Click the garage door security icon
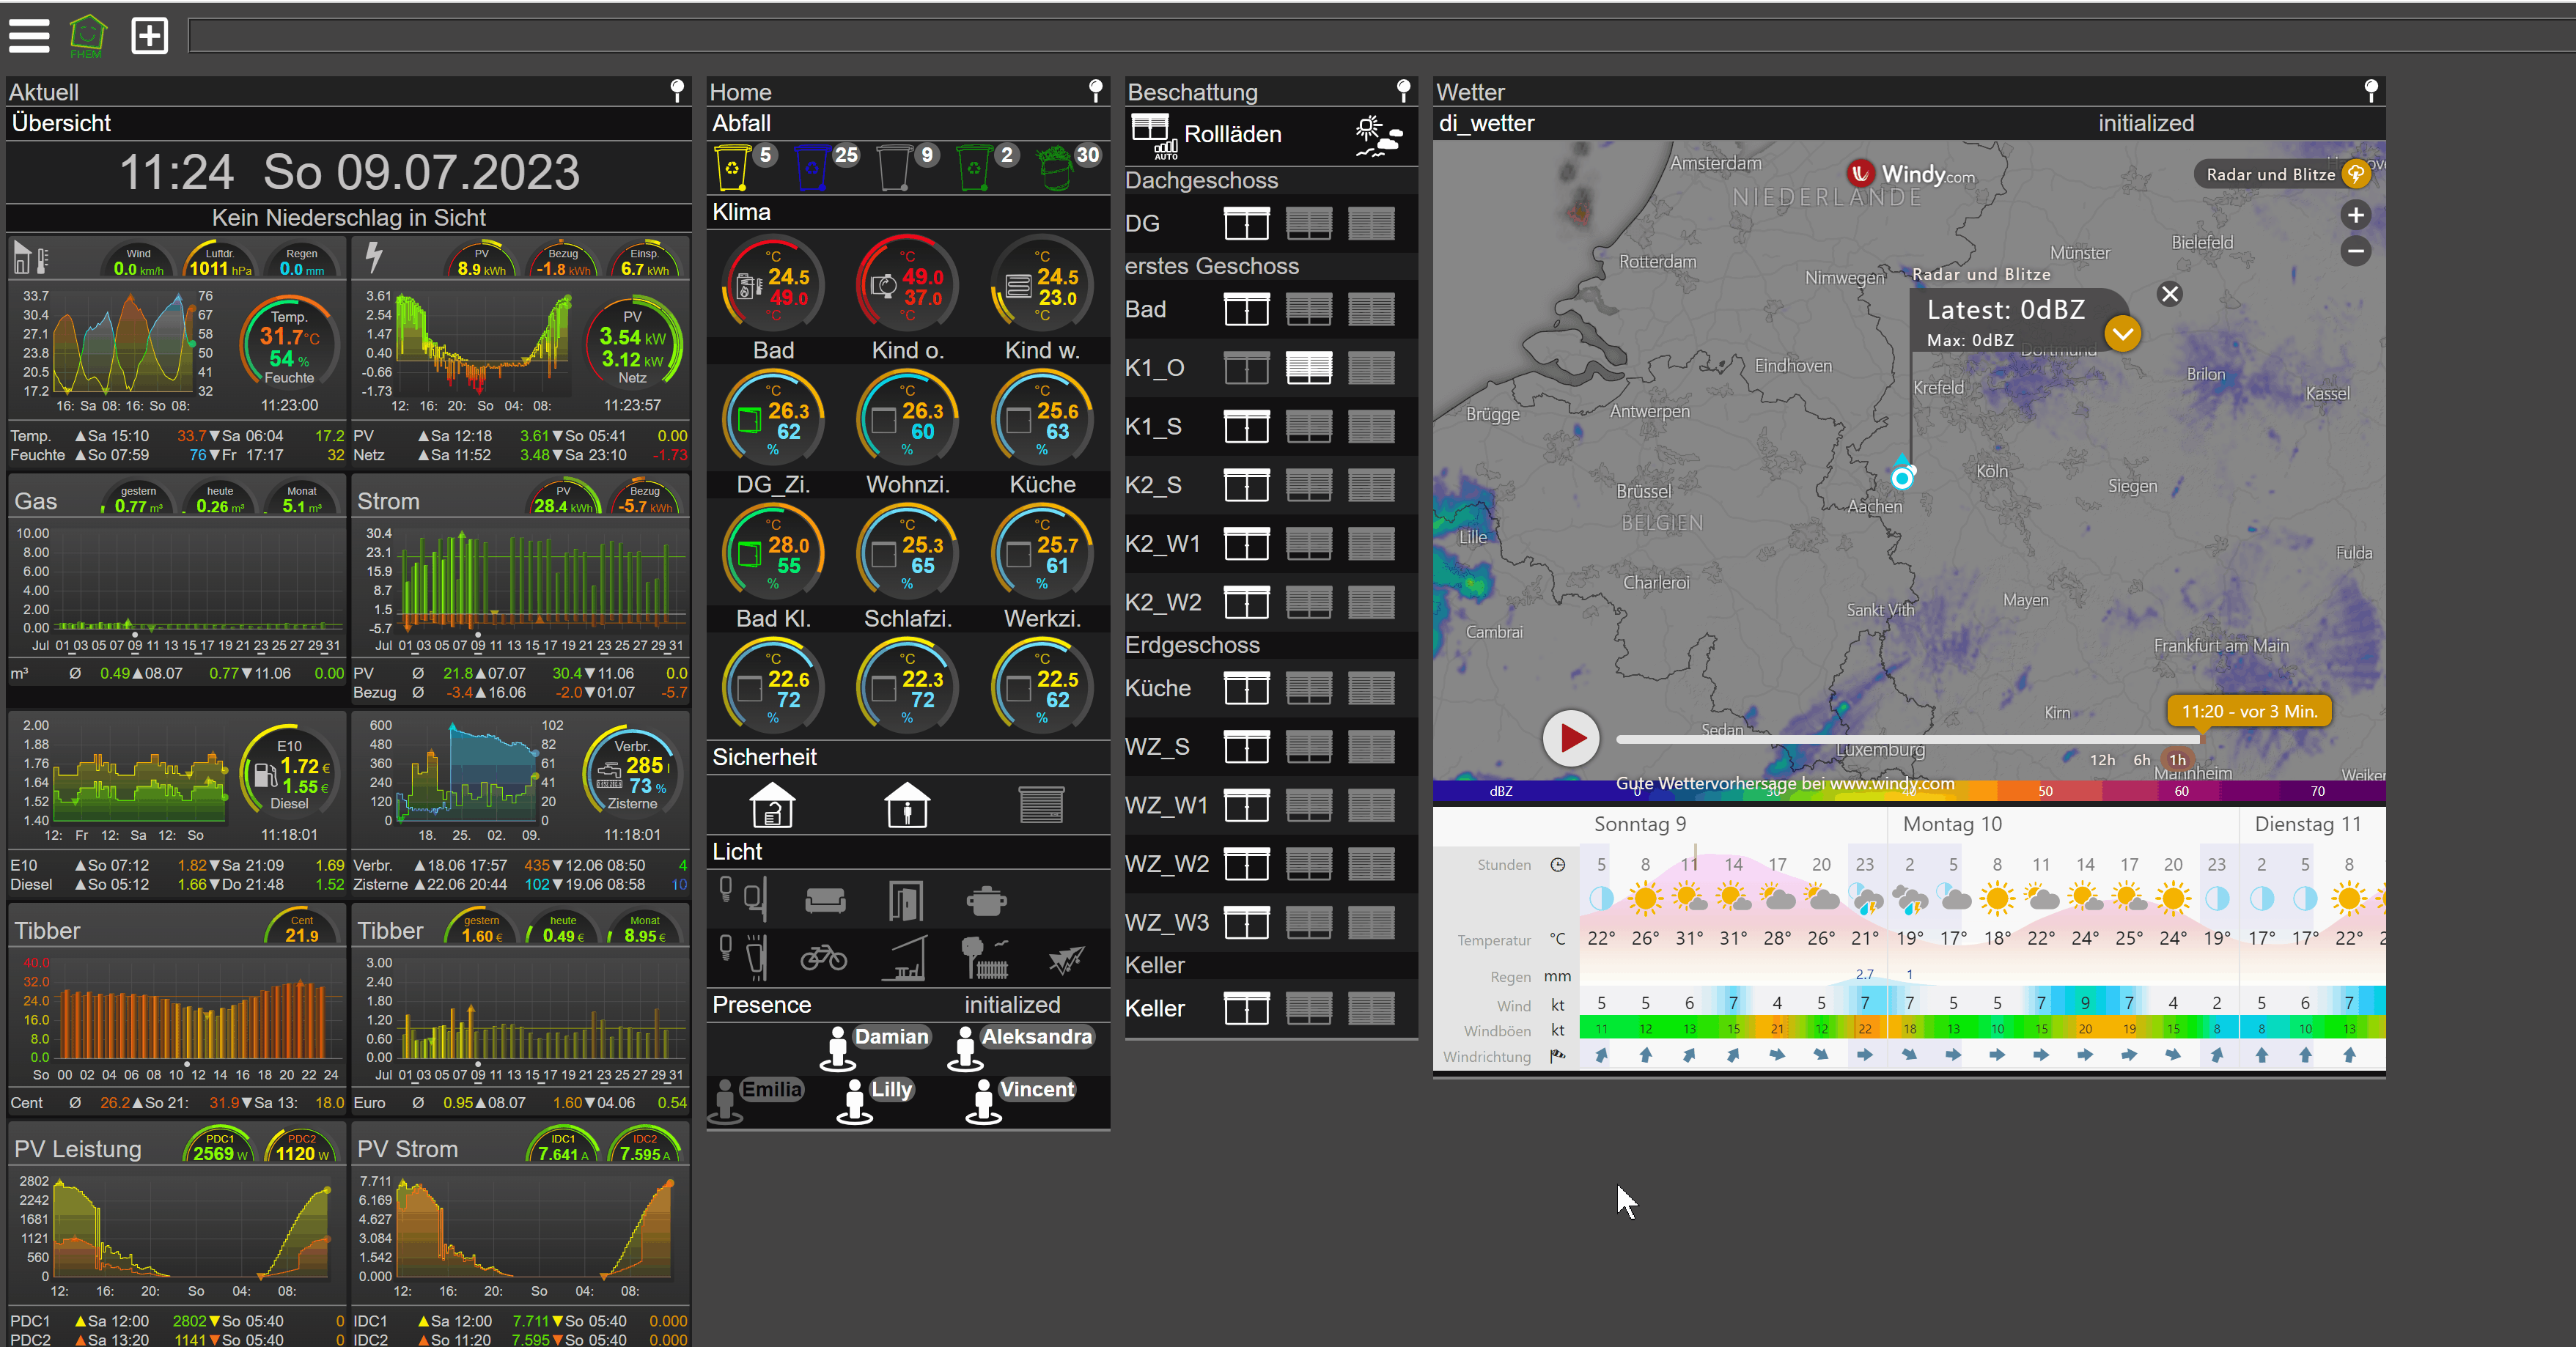The image size is (2576, 1347). pos(772,805)
